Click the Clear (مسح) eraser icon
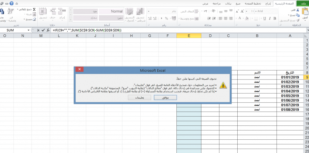 click(x=34, y=19)
